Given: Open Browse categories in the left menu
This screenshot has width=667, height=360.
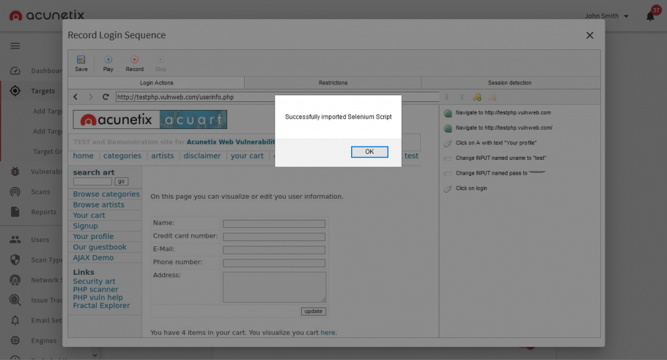Looking at the screenshot, I should [x=106, y=194].
